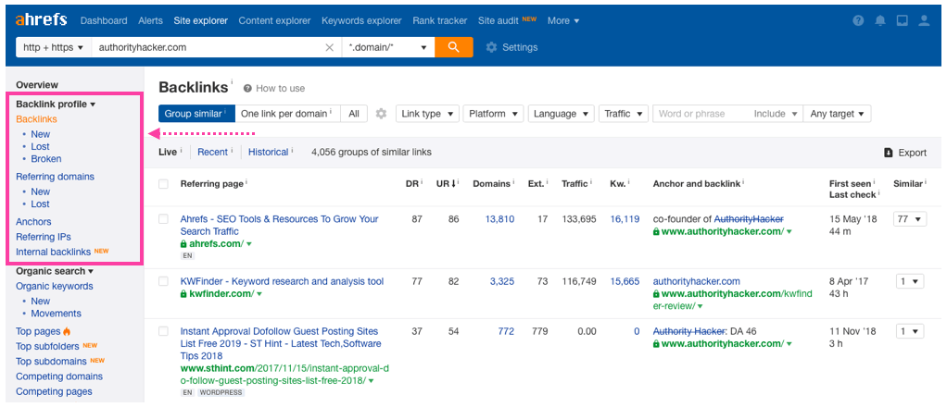Screen dimensions: 947x407
Task: Open the Any target dropdown
Action: [837, 114]
